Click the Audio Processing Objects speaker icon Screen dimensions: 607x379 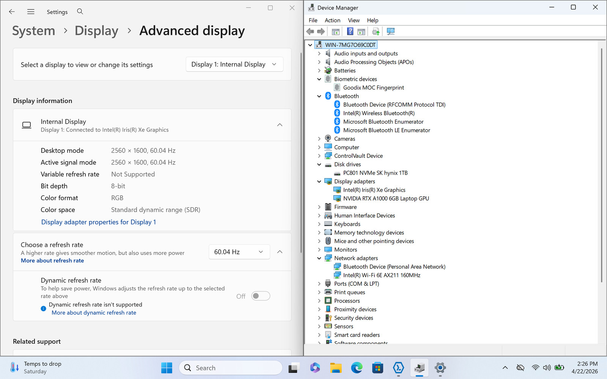(x=328, y=62)
